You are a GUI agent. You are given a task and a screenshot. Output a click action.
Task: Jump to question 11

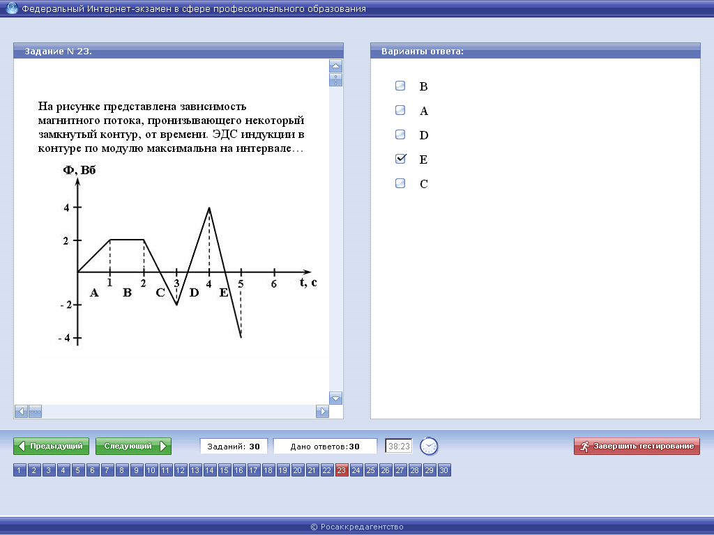point(166,470)
